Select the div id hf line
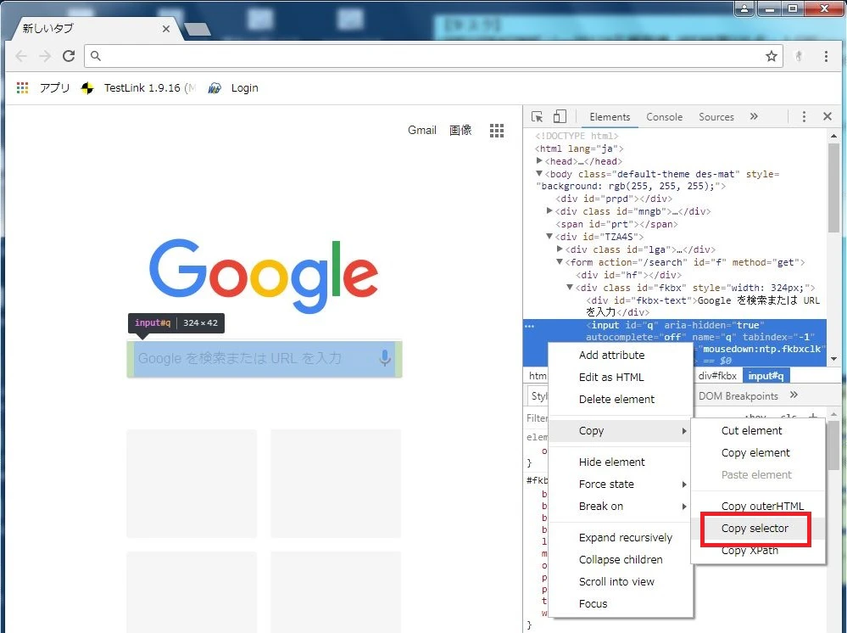 [629, 275]
